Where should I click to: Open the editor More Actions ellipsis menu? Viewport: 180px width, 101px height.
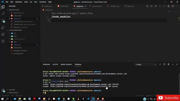click(177, 6)
